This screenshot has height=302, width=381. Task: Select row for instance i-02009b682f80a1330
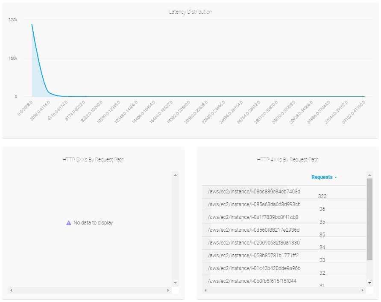point(254,243)
